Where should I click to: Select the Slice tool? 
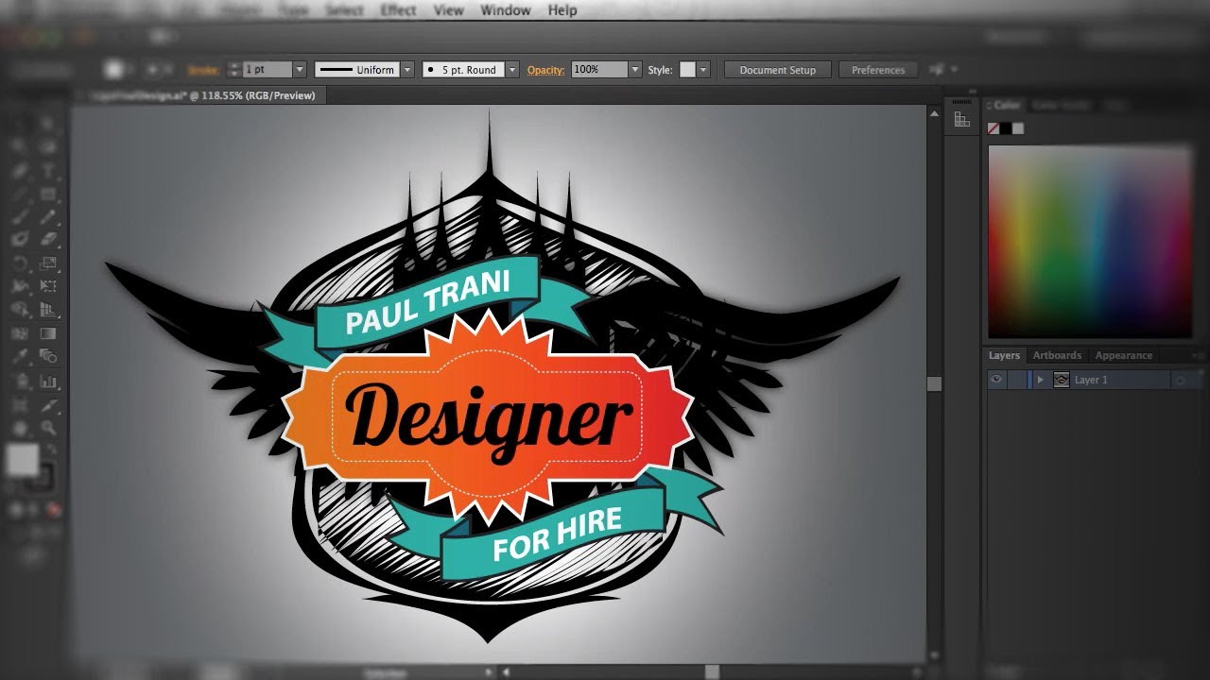point(48,405)
